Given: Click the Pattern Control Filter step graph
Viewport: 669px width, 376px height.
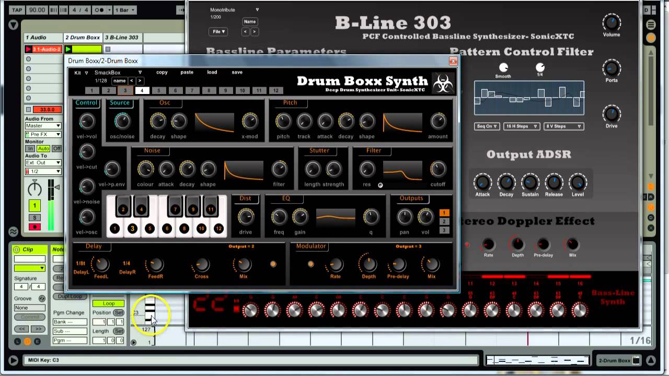Looking at the screenshot, I should [529, 98].
